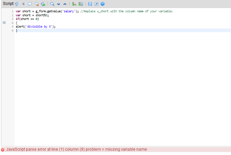Click the replace all icon
Viewport: 231px width, 155px height.
[81, 4]
